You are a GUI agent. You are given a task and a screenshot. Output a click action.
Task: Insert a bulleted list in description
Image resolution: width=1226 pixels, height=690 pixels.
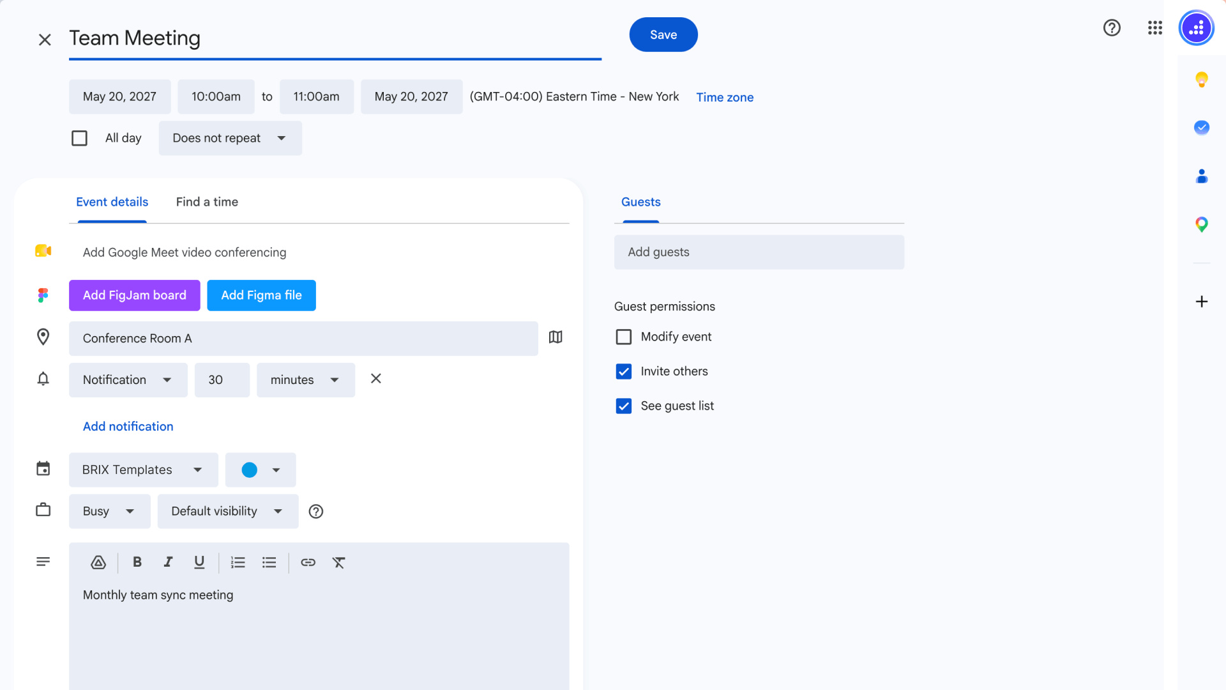click(269, 562)
